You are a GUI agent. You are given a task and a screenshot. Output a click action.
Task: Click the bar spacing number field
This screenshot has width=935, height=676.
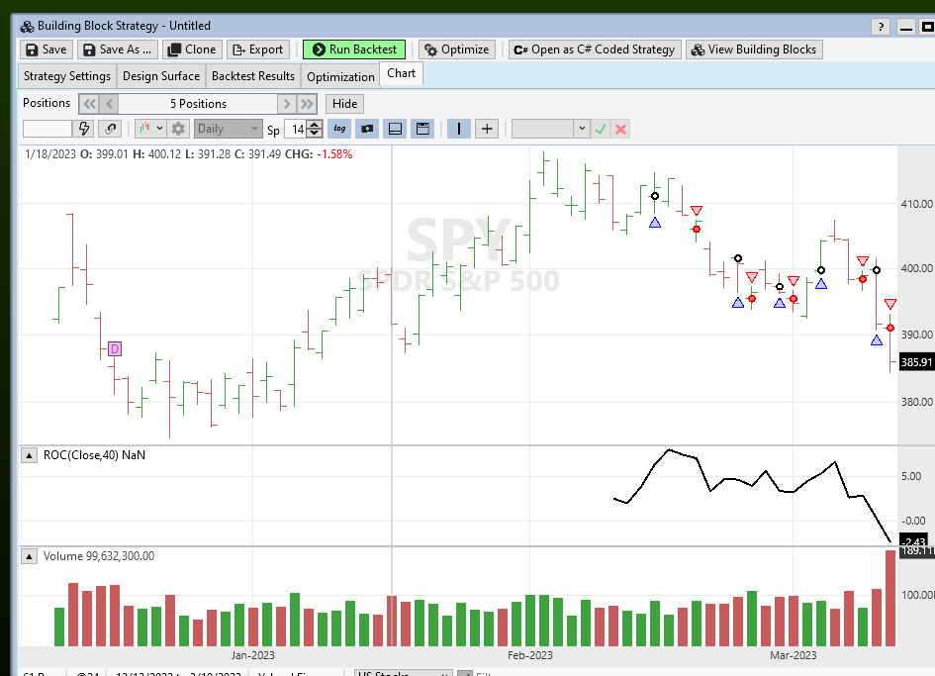pos(297,129)
